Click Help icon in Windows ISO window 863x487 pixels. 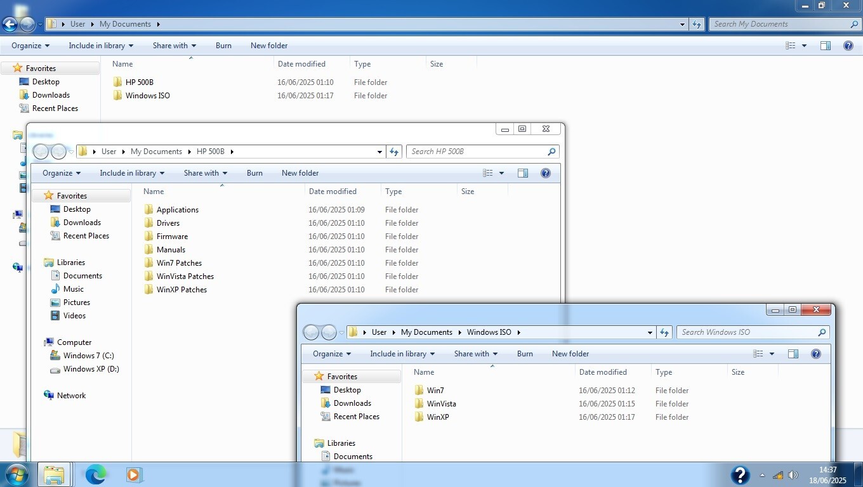816,354
